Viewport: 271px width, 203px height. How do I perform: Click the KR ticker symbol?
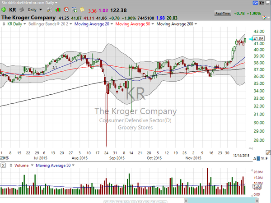13,9
